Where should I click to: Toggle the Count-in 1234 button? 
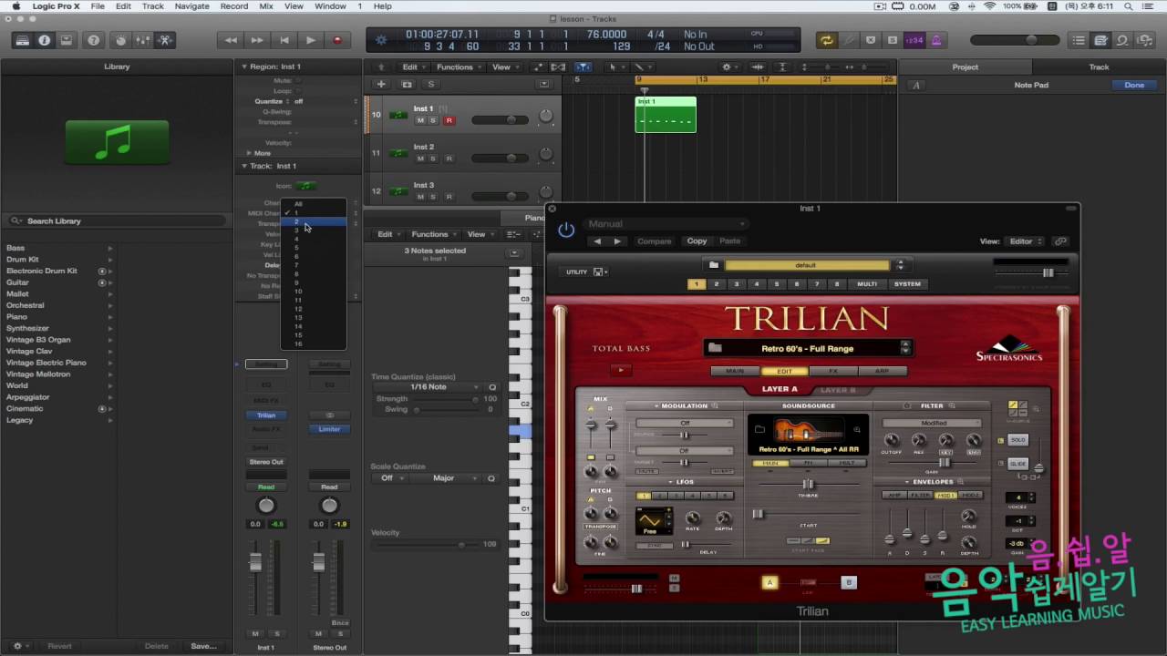tap(914, 40)
